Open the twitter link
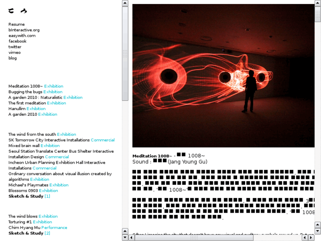Image resolution: width=321 pixels, height=241 pixels. click(15, 47)
